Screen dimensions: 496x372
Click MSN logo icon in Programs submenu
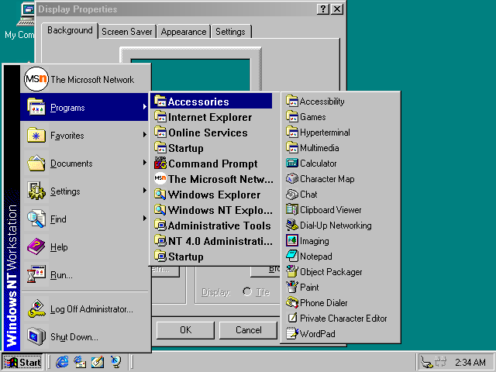pos(160,179)
